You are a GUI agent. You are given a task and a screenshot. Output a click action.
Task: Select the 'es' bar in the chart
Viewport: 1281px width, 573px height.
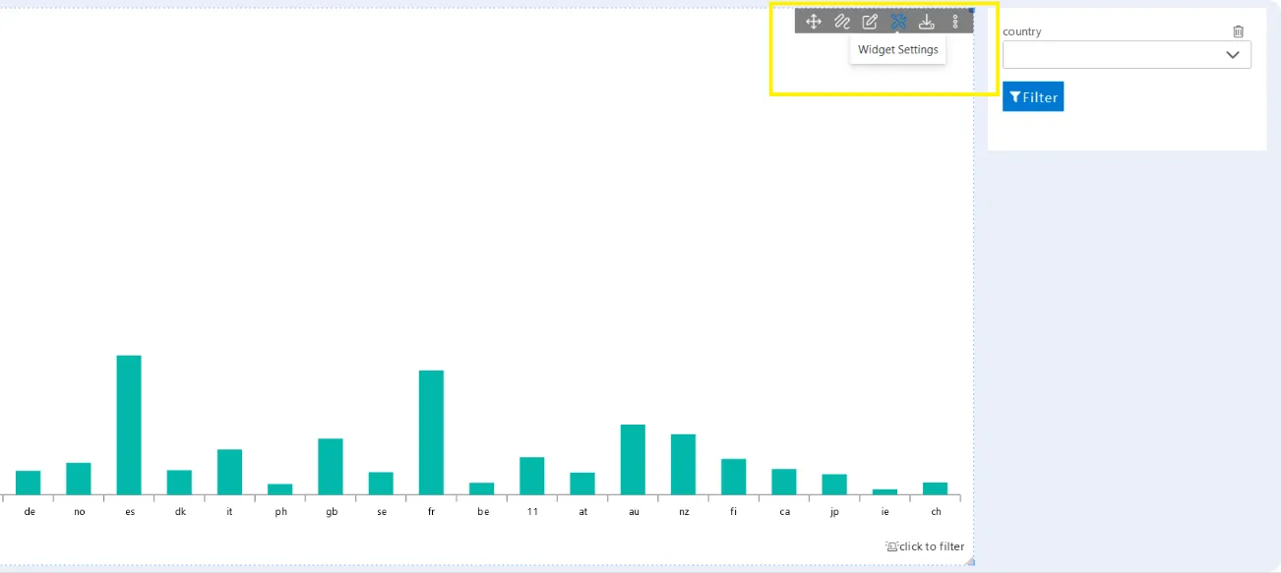coord(129,425)
